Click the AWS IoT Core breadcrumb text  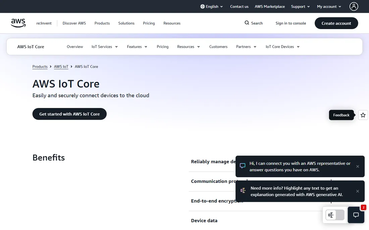[86, 67]
